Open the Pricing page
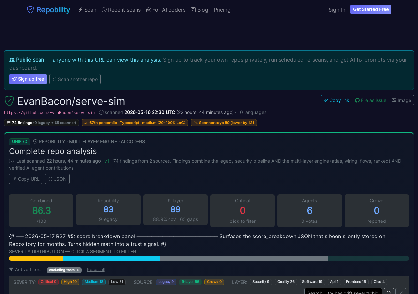Screen dimensions: 418x294 click(222, 10)
